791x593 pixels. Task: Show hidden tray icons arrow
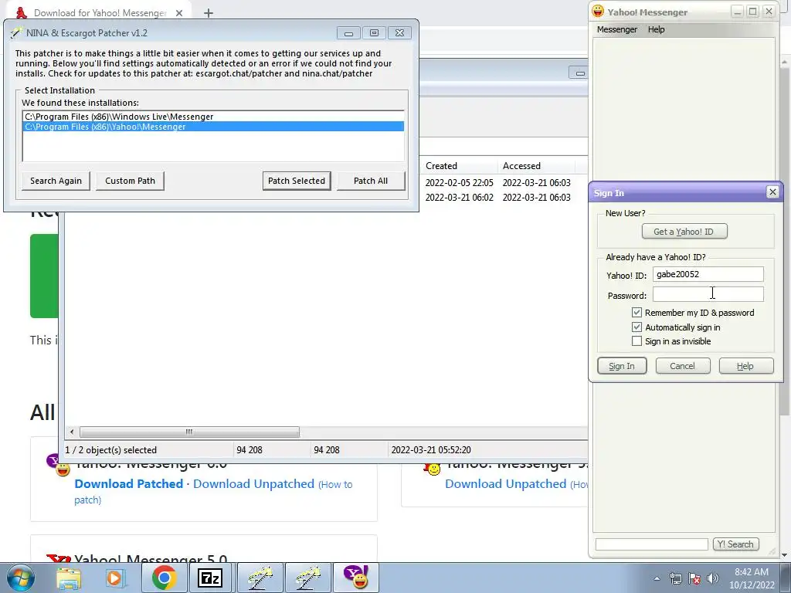tap(657, 578)
